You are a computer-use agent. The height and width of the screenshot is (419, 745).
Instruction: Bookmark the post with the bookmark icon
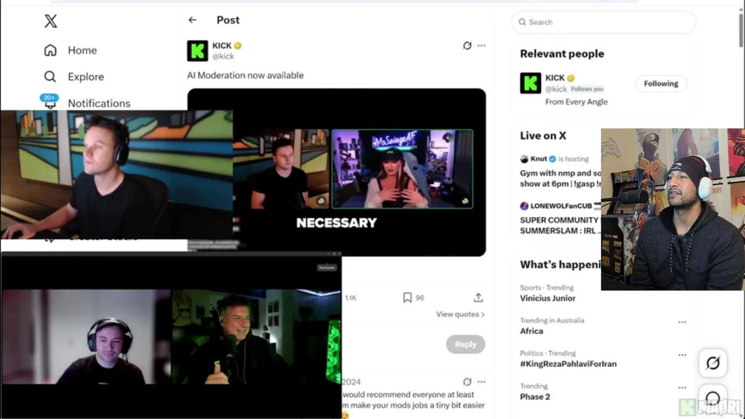click(x=407, y=297)
